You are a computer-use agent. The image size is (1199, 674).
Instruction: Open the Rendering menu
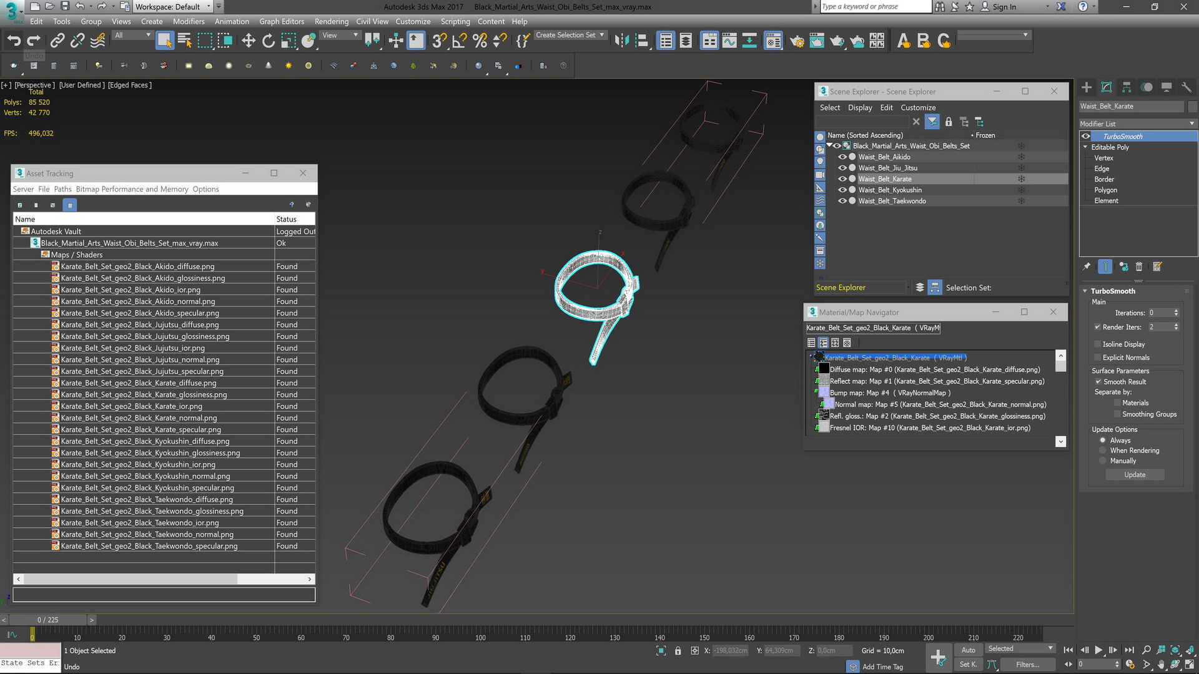pyautogui.click(x=332, y=21)
